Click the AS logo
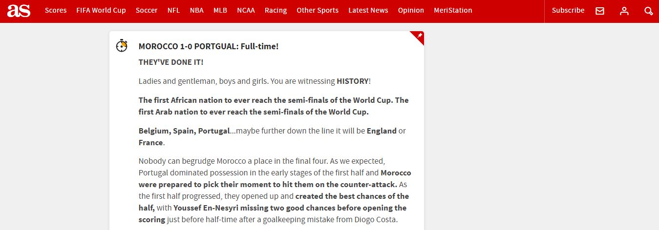The width and height of the screenshot is (659, 230). tap(19, 11)
